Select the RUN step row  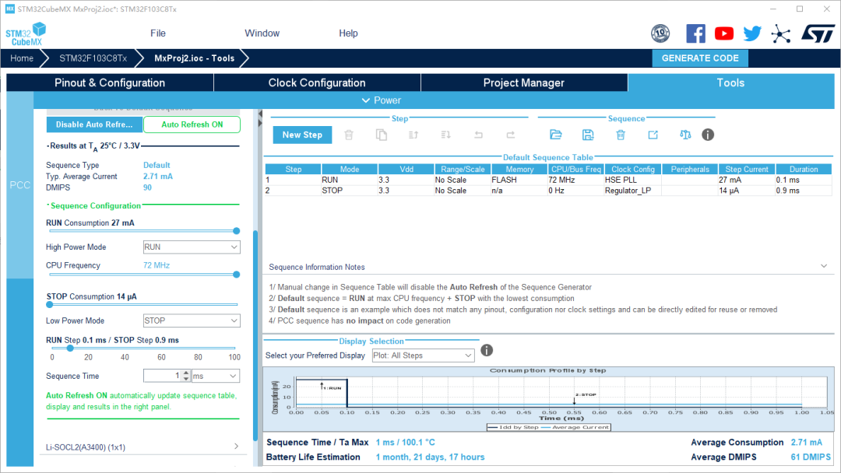pos(548,180)
